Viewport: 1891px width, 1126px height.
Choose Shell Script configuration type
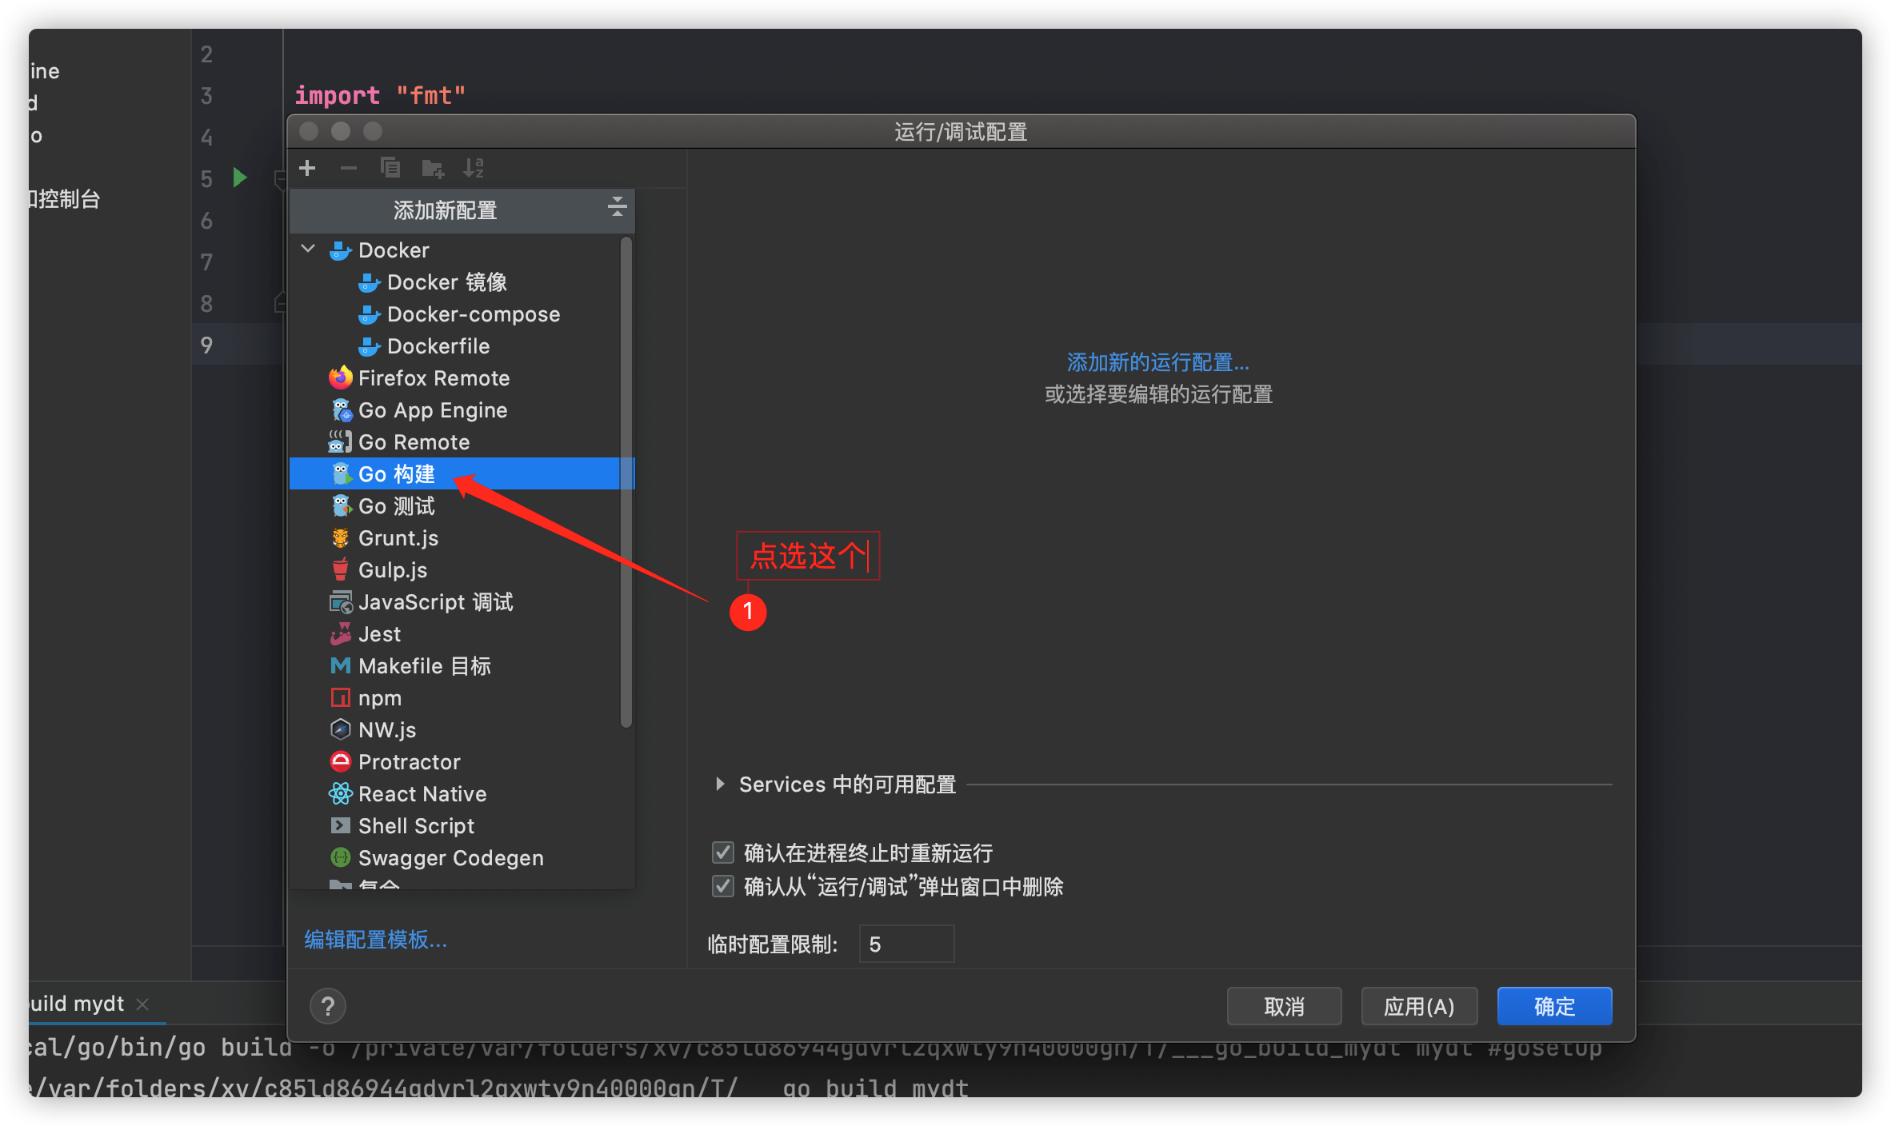tap(416, 825)
